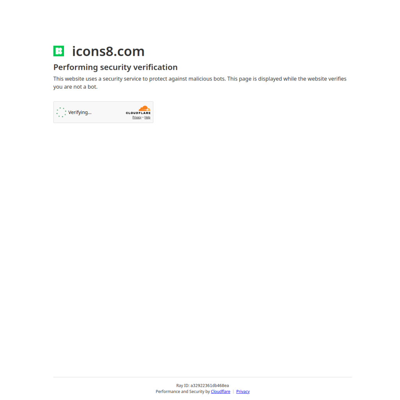Click the "Verifying..." status label
This screenshot has height=400, width=400.
point(80,112)
